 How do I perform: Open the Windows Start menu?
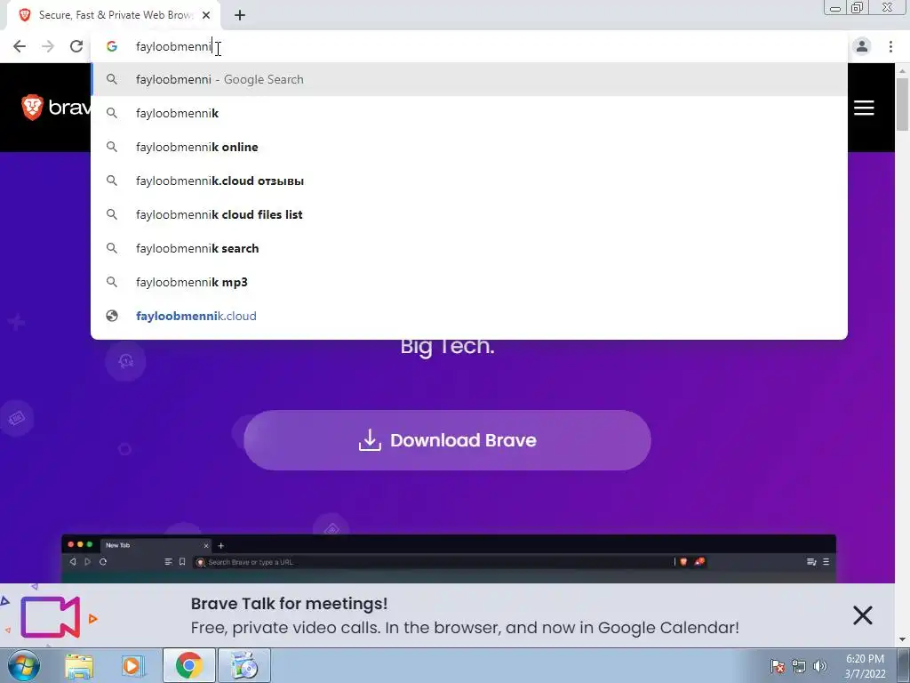[24, 665]
